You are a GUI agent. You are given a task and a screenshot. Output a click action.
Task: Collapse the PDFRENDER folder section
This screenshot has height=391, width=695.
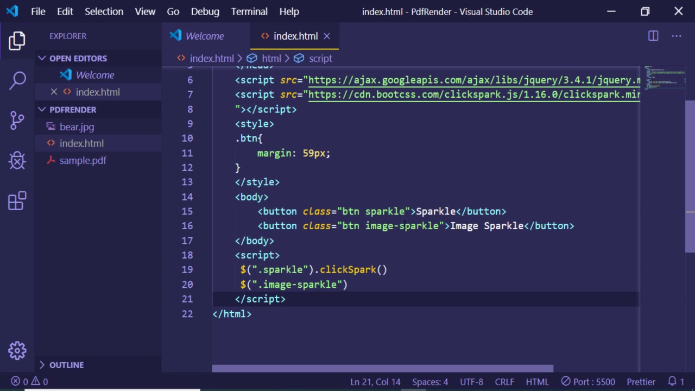point(72,109)
